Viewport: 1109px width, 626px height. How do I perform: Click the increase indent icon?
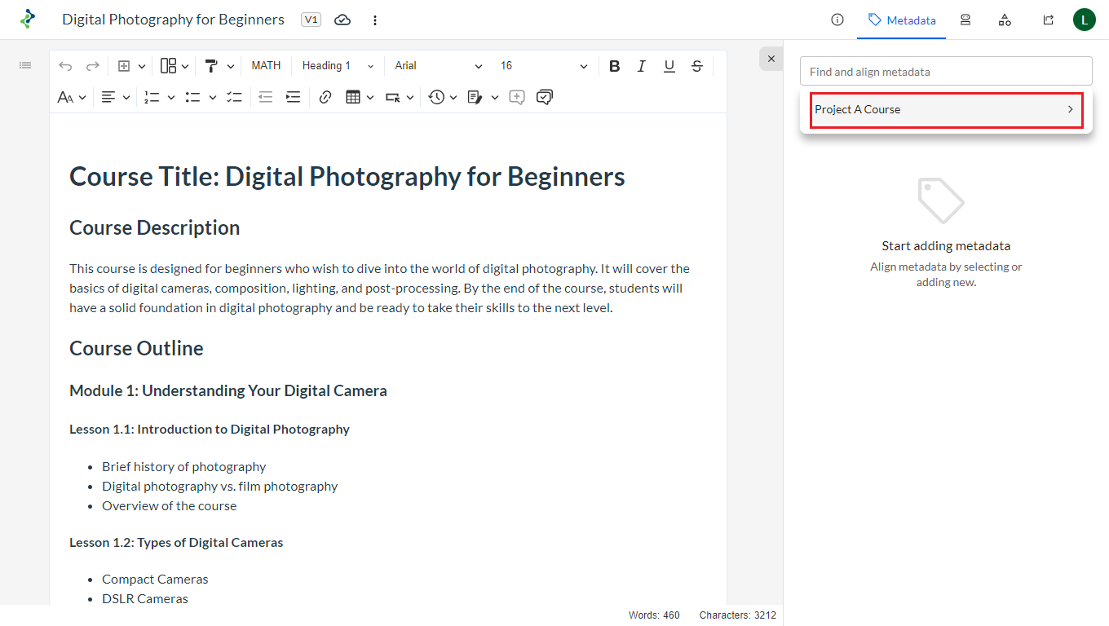point(293,97)
